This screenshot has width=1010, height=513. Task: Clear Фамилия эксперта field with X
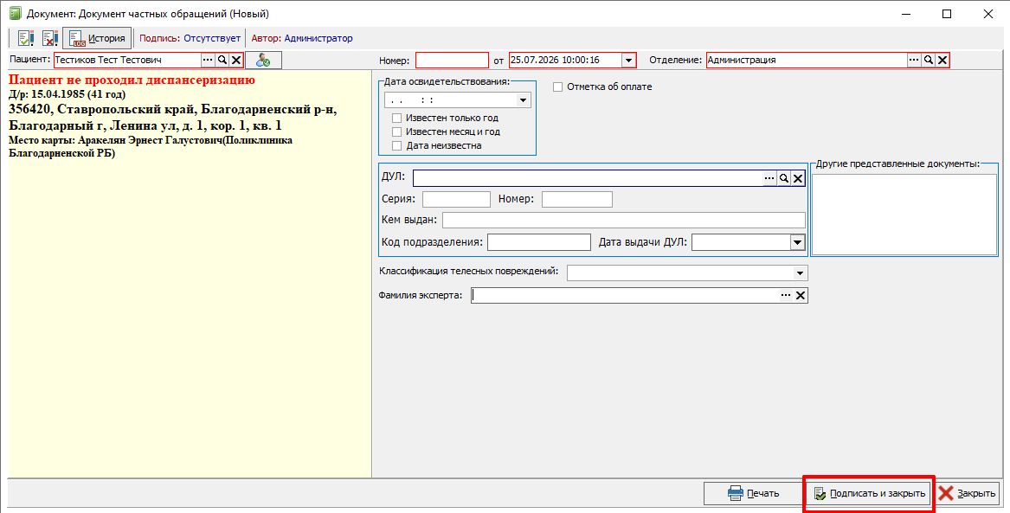tap(801, 296)
